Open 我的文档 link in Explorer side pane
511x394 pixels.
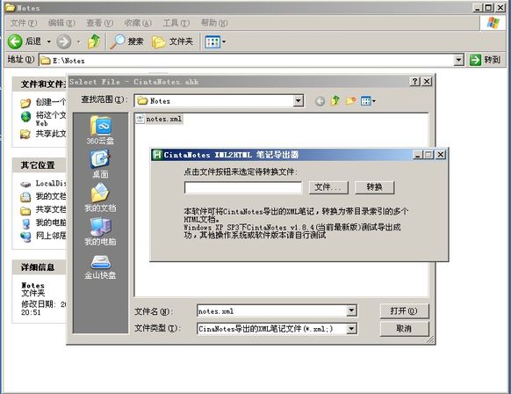(x=43, y=196)
